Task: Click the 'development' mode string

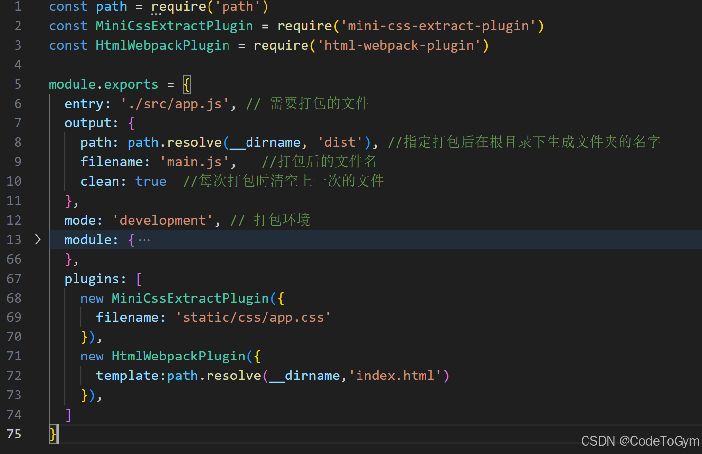Action: click(x=163, y=220)
